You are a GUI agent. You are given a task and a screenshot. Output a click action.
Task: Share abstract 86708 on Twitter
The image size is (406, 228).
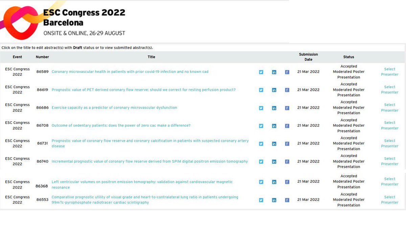pyautogui.click(x=261, y=126)
